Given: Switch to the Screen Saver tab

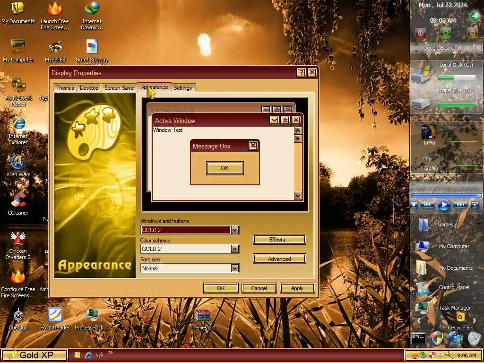Looking at the screenshot, I should [120, 88].
